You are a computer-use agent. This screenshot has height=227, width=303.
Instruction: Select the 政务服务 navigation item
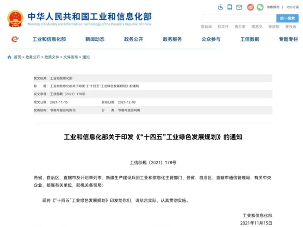[x=172, y=39]
